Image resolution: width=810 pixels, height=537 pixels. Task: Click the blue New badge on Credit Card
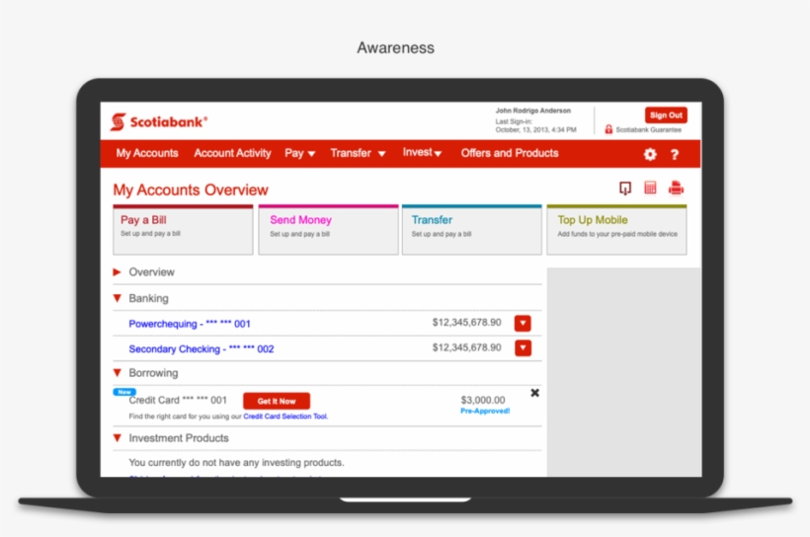pos(124,392)
